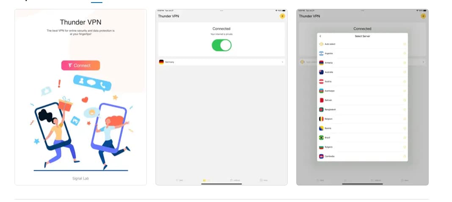The image size is (452, 202).
Task: Expand the dimmed server row chevron behind dialog
Action: (423, 62)
